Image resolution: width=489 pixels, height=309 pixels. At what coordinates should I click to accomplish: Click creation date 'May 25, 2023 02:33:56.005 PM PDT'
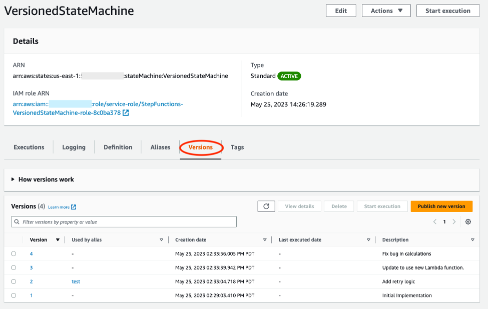point(215,254)
